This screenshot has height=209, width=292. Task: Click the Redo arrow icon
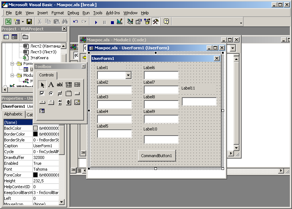[84, 22]
